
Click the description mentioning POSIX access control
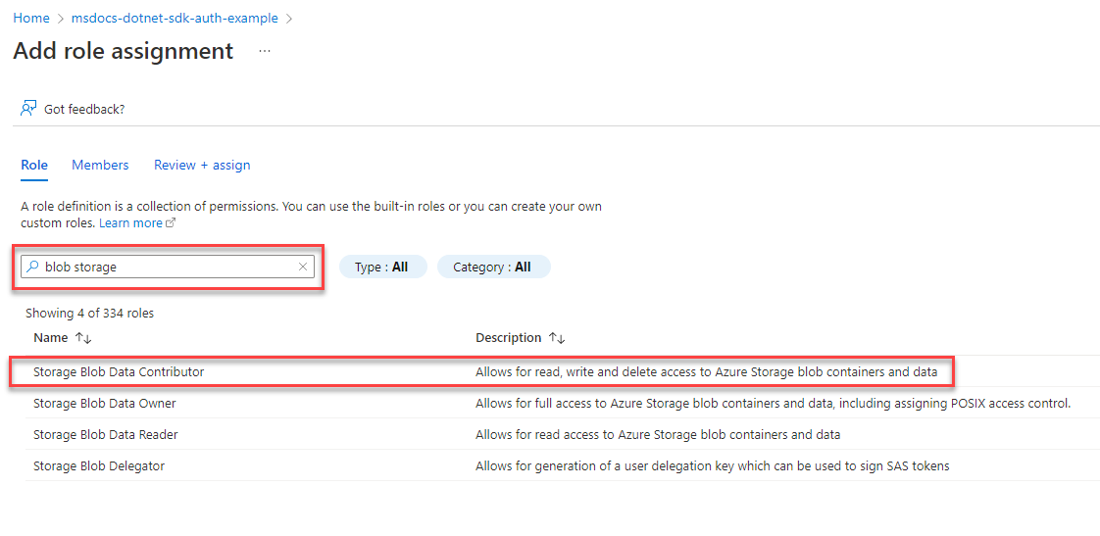[774, 404]
